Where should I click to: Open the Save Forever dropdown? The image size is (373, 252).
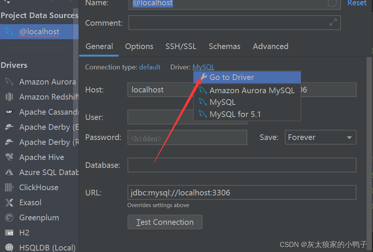pos(320,137)
